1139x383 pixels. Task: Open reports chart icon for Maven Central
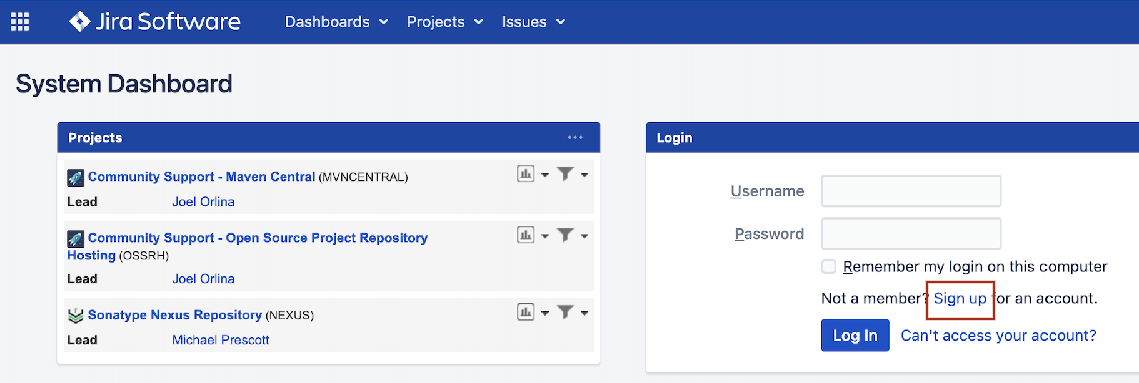[x=526, y=174]
